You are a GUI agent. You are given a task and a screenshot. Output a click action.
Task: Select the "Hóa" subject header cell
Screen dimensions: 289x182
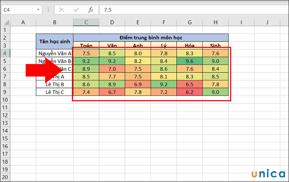(x=190, y=45)
